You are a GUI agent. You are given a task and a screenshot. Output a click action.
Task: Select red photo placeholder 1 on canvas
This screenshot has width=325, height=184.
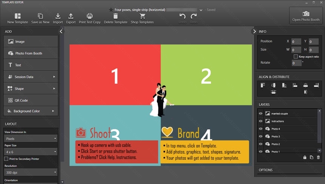[x=115, y=75]
